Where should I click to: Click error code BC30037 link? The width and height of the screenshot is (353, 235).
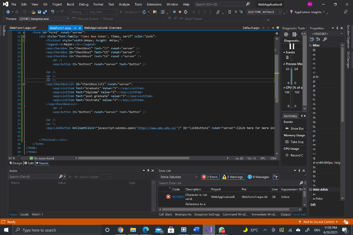pyautogui.click(x=178, y=197)
